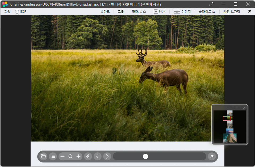This screenshot has height=167, width=255.
Task: Show EXIF information
Action: point(21,12)
